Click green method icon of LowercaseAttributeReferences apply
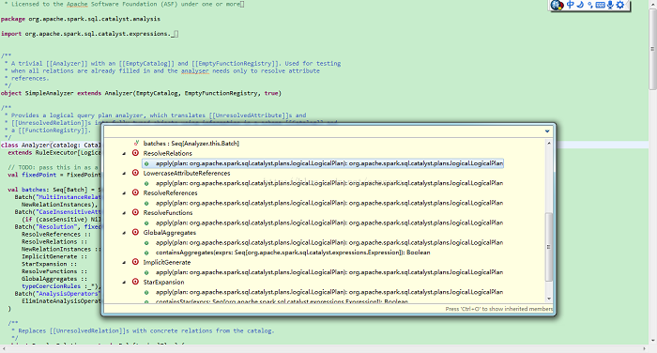The height and width of the screenshot is (353, 657). (x=146, y=183)
